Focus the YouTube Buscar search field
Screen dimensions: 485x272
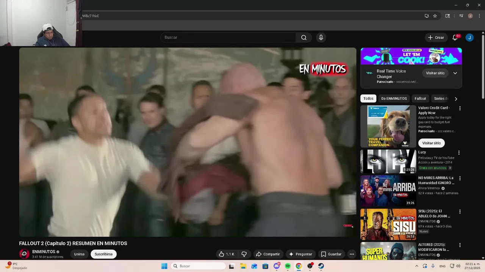tap(228, 37)
